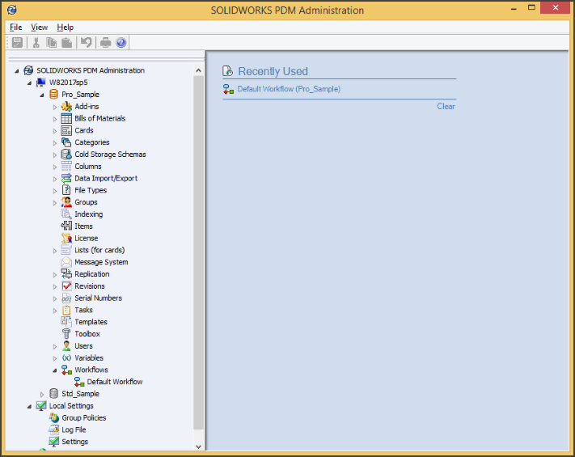This screenshot has height=457, width=575.
Task: Select the Items puzzle icon
Action: coord(66,226)
